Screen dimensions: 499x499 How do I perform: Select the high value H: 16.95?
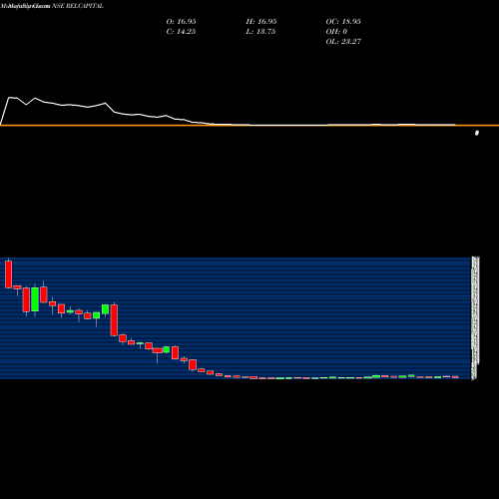tap(261, 21)
